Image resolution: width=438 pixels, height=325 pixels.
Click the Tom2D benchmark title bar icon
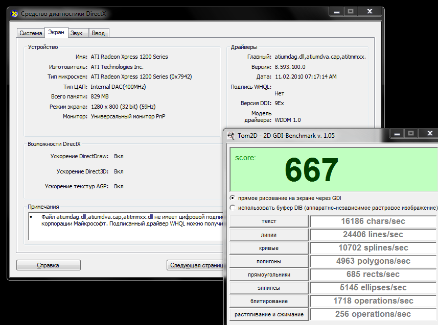click(x=232, y=136)
